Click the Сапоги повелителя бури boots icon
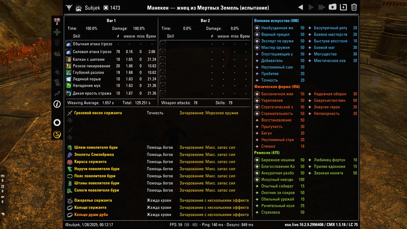 click(70, 190)
